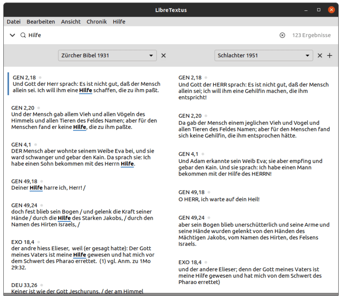
Task: Open the Schlachter 1951 dropdown
Action: click(263, 55)
